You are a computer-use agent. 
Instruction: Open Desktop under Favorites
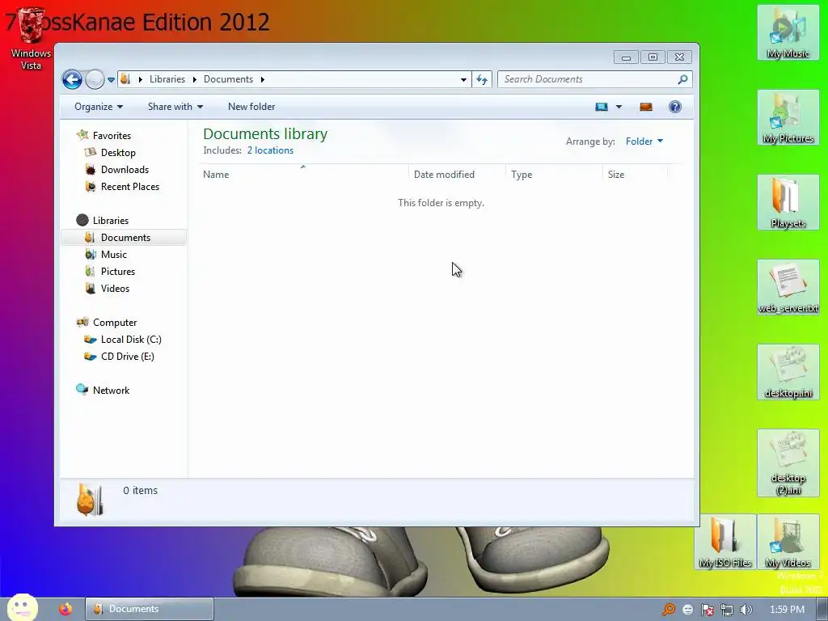click(x=118, y=153)
